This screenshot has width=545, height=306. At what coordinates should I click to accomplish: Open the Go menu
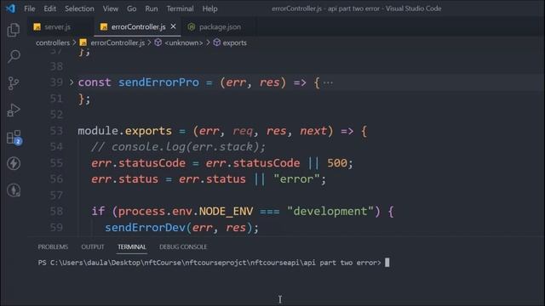tap(131, 8)
